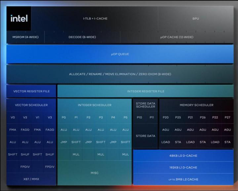Select the MEMORY SCHEDULER header
The height and width of the screenshot is (191, 238).
coord(196,105)
